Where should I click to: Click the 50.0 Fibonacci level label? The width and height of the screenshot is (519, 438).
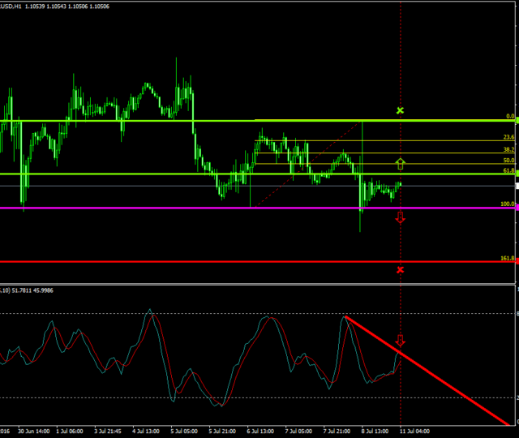click(508, 161)
